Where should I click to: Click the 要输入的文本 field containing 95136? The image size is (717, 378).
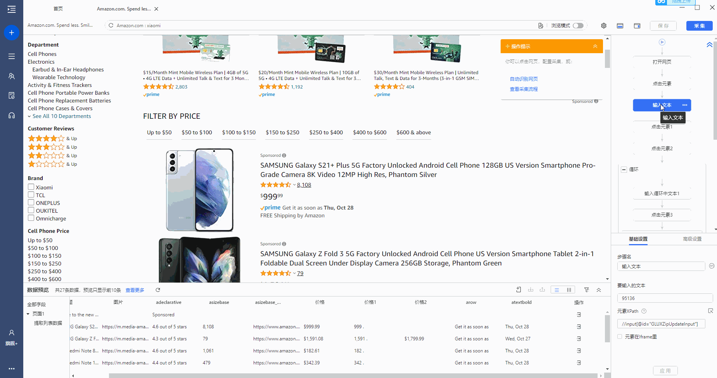pyautogui.click(x=665, y=298)
